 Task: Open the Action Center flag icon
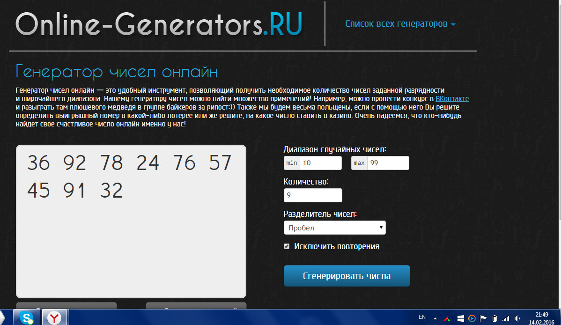483,318
